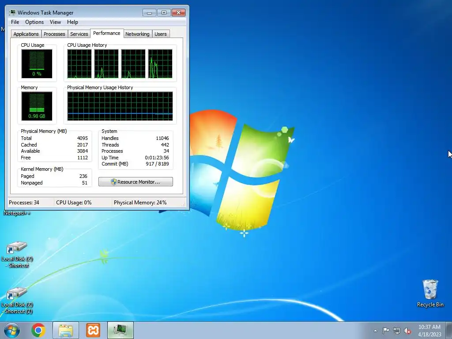Select Local Disk (Z) - Shortcut icon

pyautogui.click(x=17, y=255)
